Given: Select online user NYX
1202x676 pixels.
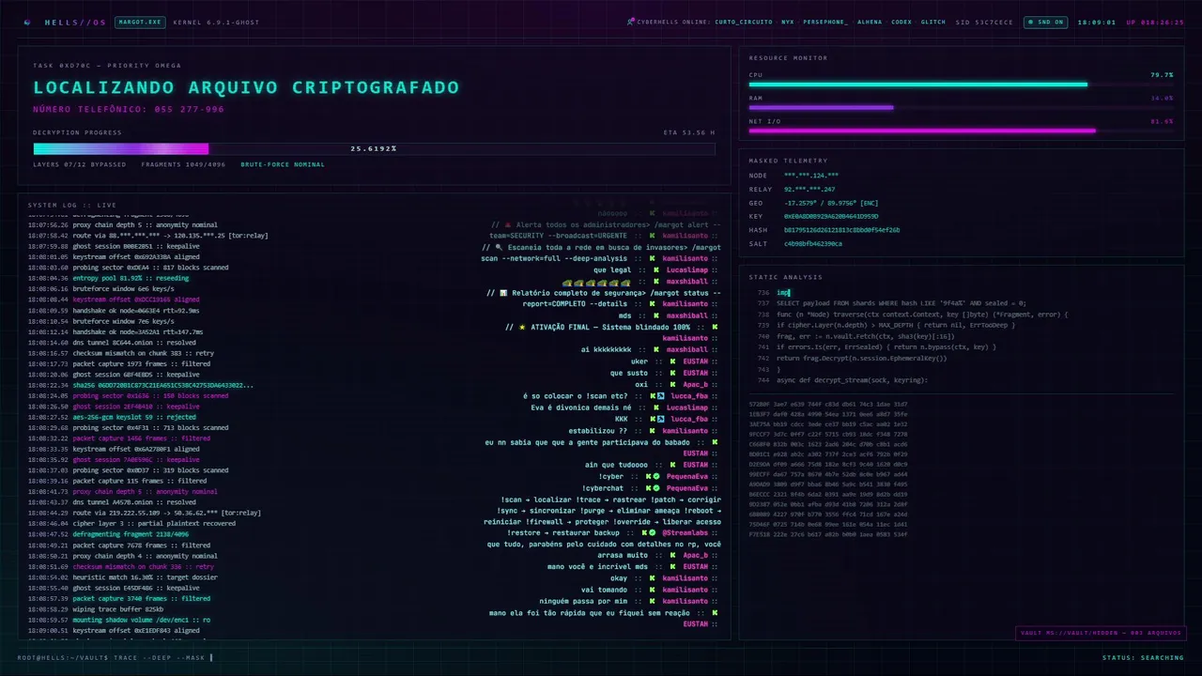Looking at the screenshot, I should tap(787, 22).
